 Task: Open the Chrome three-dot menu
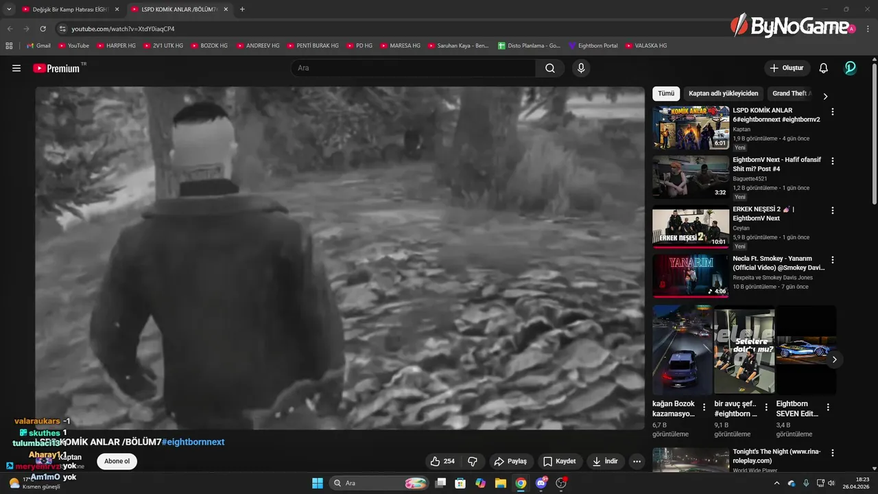[868, 29]
